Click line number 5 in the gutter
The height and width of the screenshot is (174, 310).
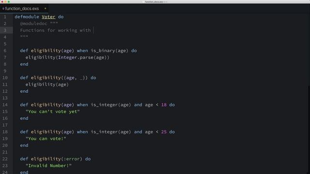click(x=5, y=44)
